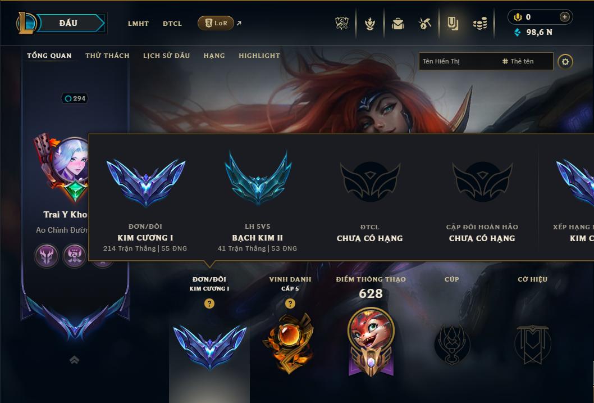Click the plus icon to purchase RP
The height and width of the screenshot is (403, 594).
pos(564,17)
